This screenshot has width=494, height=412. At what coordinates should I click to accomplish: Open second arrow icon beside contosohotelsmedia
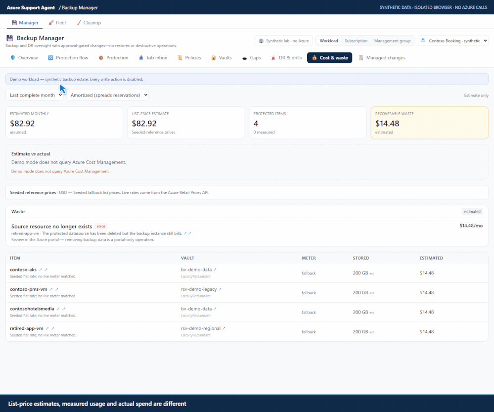click(64, 309)
